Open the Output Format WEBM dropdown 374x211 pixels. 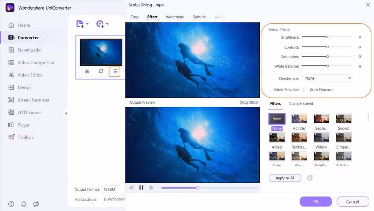pyautogui.click(x=114, y=189)
